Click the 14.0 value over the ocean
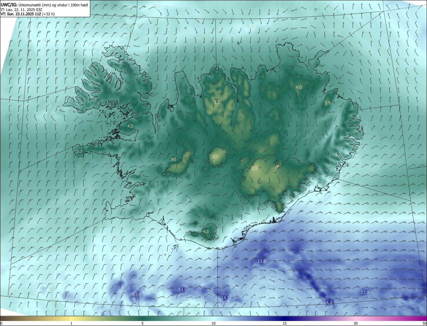The width and height of the screenshot is (427, 326). click(182, 290)
